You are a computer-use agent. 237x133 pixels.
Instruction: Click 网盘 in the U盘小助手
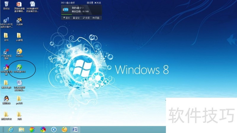point(96,18)
